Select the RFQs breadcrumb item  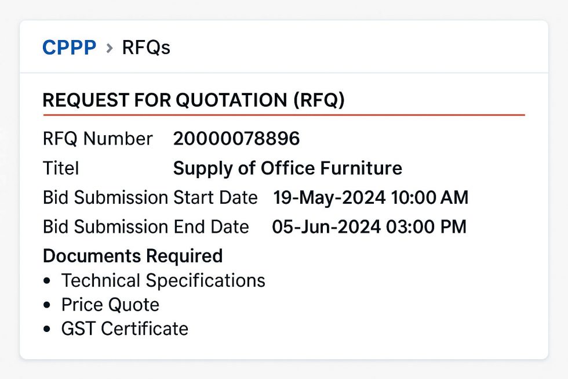click(x=145, y=48)
